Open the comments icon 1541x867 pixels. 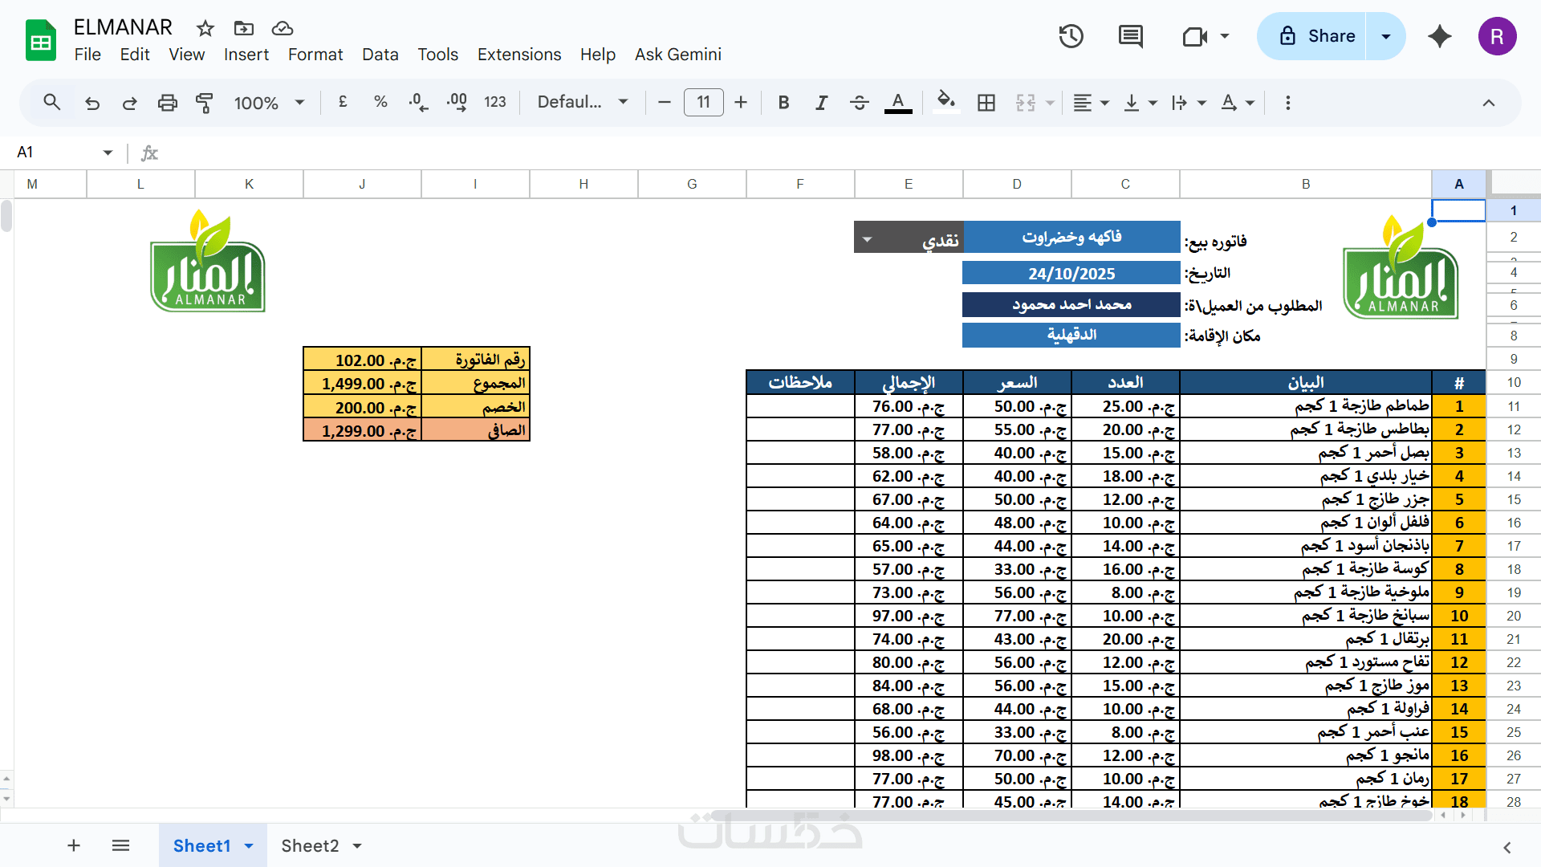click(x=1130, y=36)
